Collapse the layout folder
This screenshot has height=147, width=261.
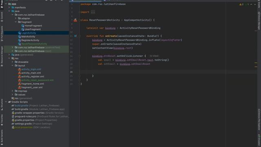pyautogui.click(x=13, y=66)
